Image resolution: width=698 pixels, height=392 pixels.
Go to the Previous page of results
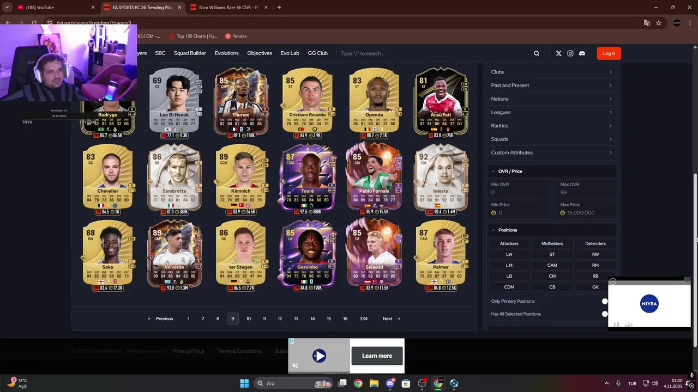click(x=160, y=318)
